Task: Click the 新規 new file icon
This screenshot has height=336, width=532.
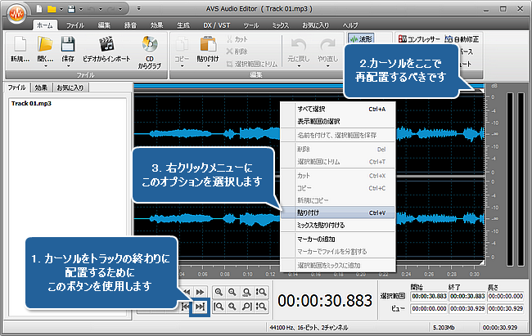Action: click(x=20, y=45)
